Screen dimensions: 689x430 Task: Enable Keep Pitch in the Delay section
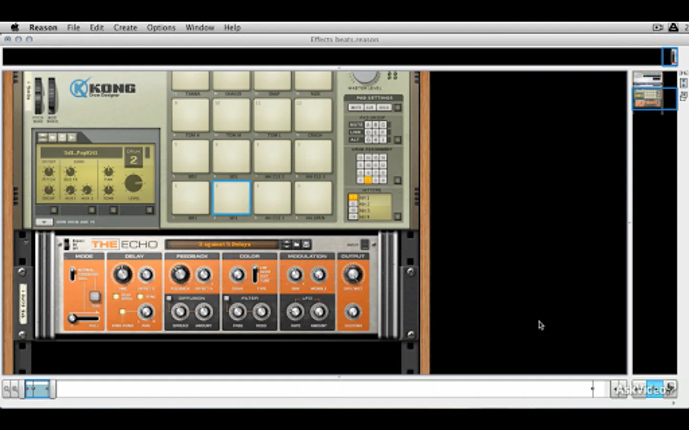click(x=116, y=297)
